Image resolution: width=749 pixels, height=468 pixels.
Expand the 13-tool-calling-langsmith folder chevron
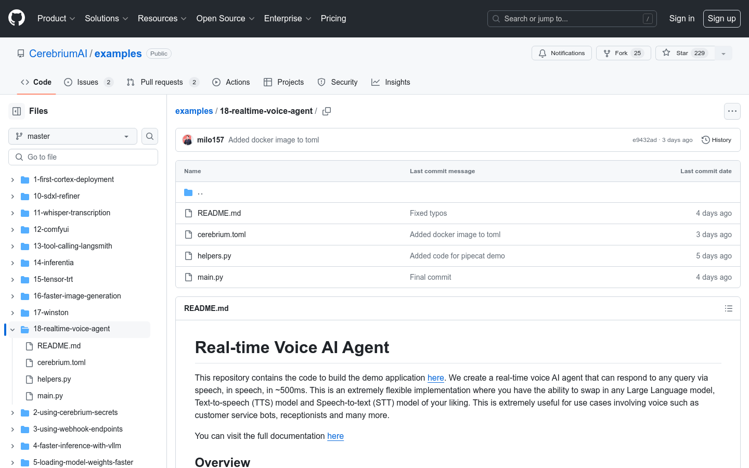click(x=12, y=246)
